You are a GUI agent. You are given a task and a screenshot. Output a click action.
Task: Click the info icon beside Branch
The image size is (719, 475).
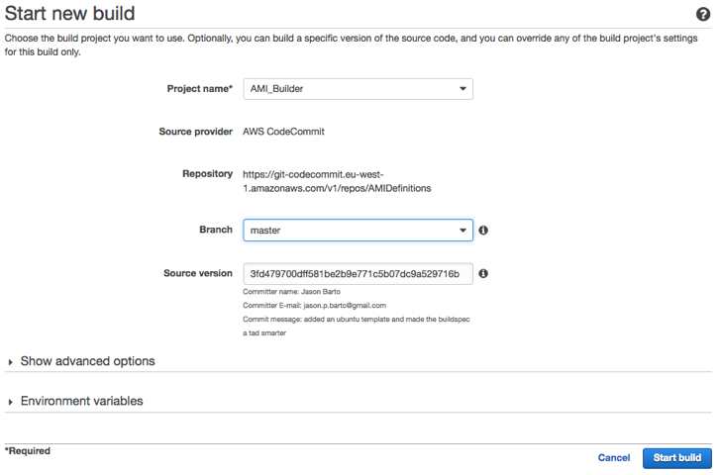pos(483,231)
